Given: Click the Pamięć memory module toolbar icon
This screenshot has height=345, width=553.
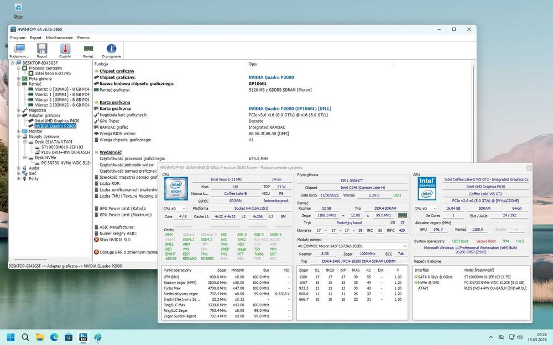Looking at the screenshot, I should tap(88, 50).
